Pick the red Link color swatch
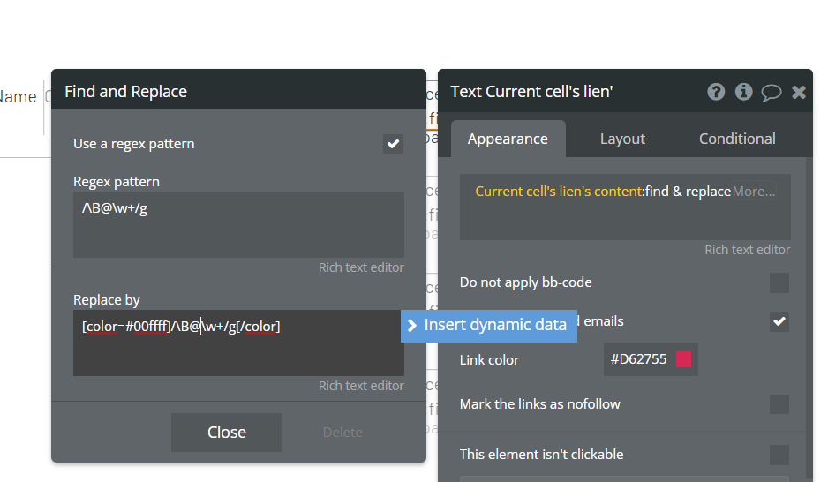The image size is (828, 482). pyautogui.click(x=683, y=359)
